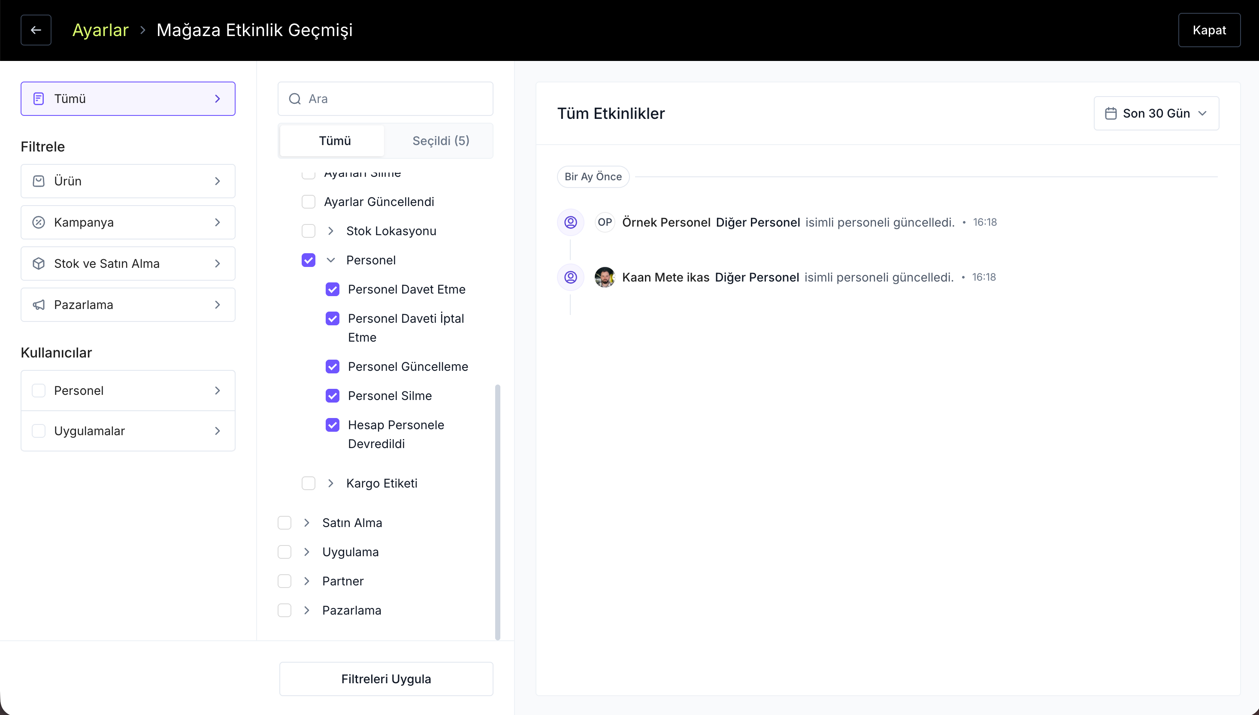Tick the Satın Alma checkbox
The width and height of the screenshot is (1259, 715).
click(x=284, y=523)
